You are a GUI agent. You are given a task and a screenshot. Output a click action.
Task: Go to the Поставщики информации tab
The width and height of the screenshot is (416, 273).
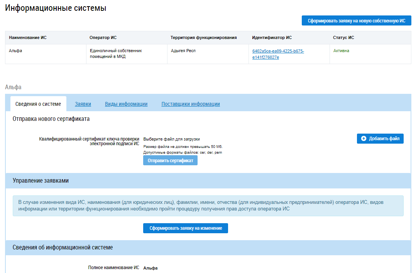[x=191, y=104]
